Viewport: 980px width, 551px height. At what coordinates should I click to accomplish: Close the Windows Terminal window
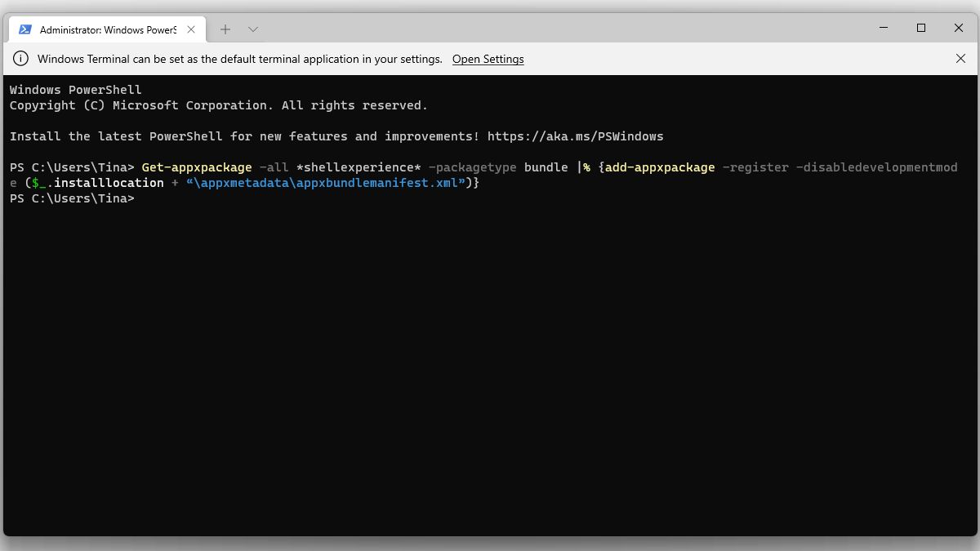959,29
